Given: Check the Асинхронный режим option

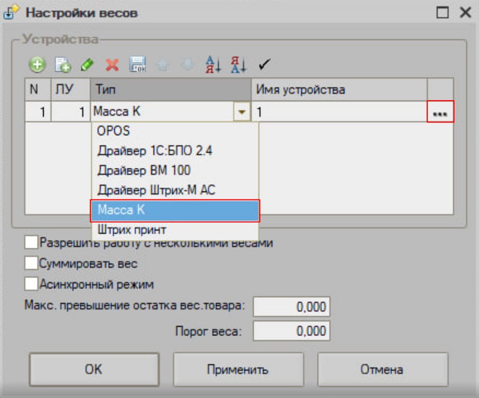Looking at the screenshot, I should [x=31, y=284].
